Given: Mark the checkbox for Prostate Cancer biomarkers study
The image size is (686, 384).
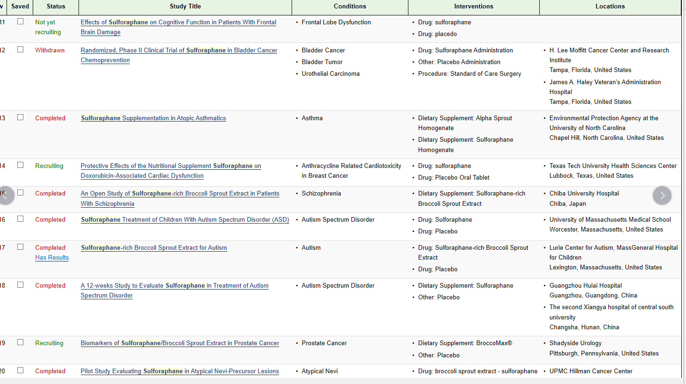Looking at the screenshot, I should pyautogui.click(x=21, y=342).
